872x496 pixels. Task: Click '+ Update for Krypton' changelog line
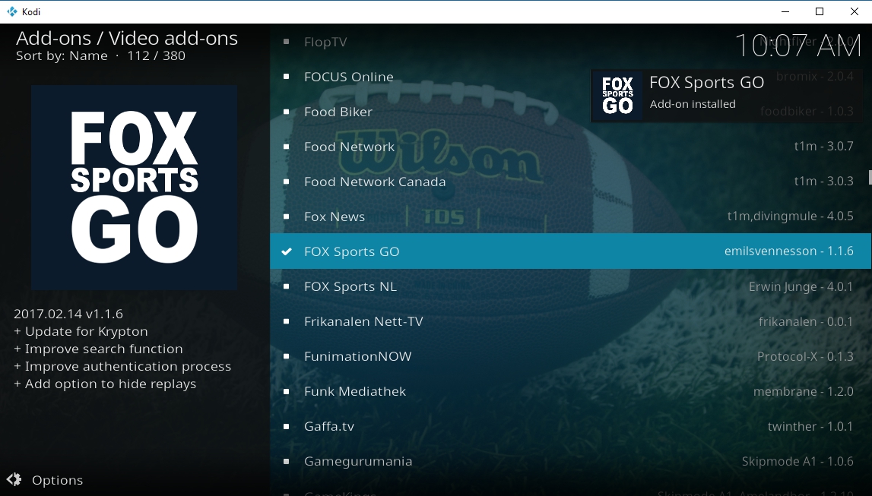[x=81, y=332]
